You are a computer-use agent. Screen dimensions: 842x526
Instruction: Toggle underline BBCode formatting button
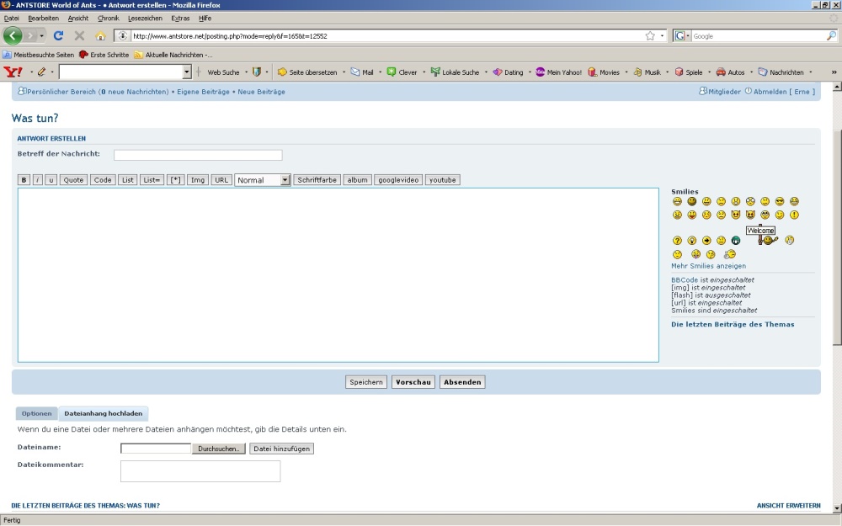pos(51,180)
